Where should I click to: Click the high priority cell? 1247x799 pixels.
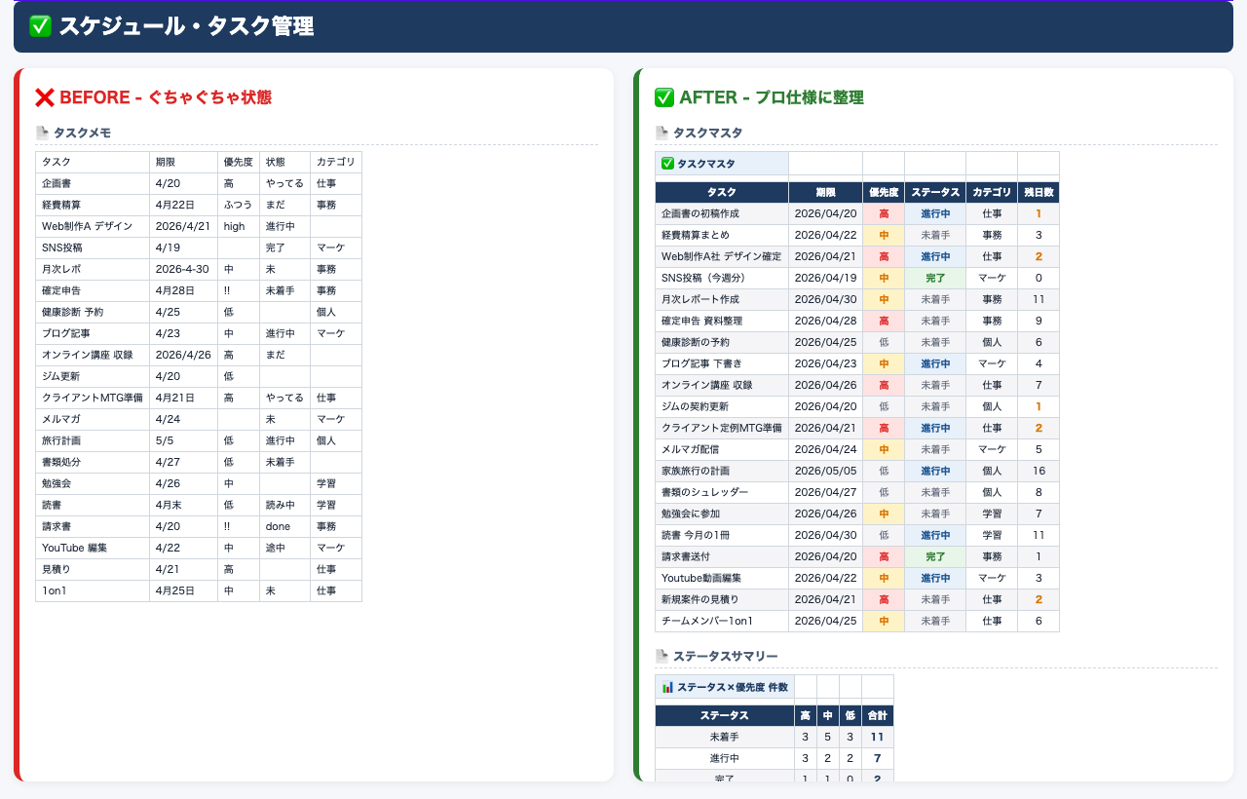[239, 227]
